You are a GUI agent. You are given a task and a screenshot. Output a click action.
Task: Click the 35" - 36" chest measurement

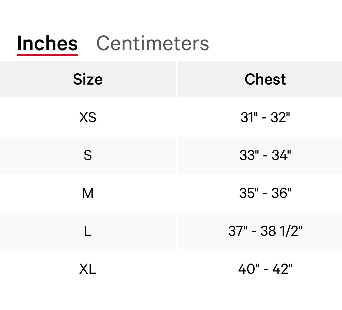coord(265,193)
